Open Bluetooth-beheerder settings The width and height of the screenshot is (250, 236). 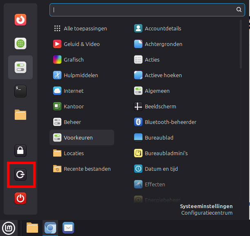170,122
